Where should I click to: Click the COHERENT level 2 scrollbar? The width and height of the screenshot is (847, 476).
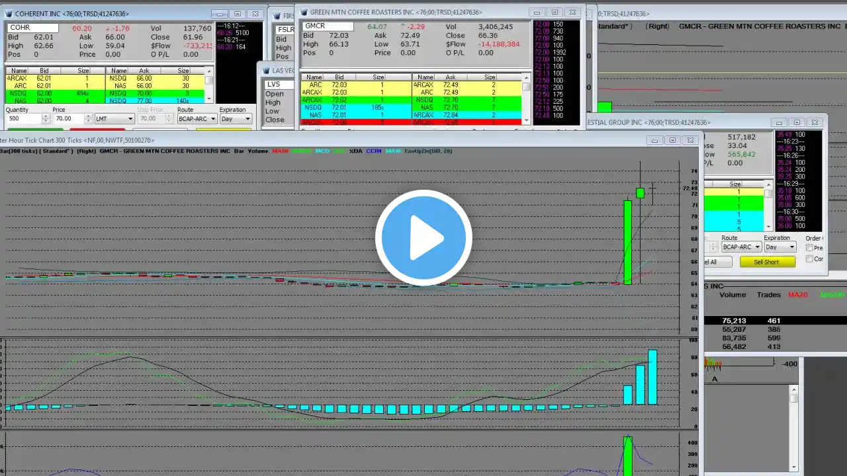[209, 86]
